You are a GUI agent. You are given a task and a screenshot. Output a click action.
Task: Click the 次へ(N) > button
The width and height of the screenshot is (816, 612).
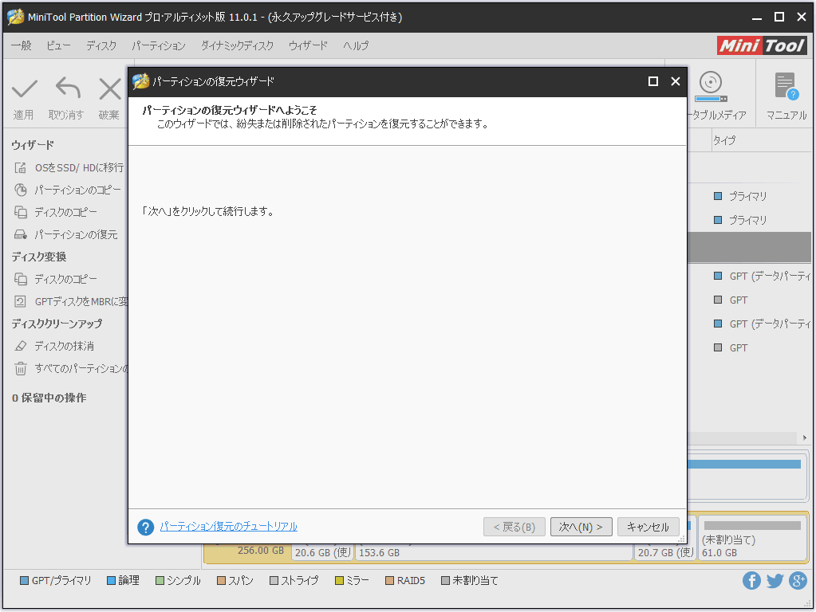[581, 527]
